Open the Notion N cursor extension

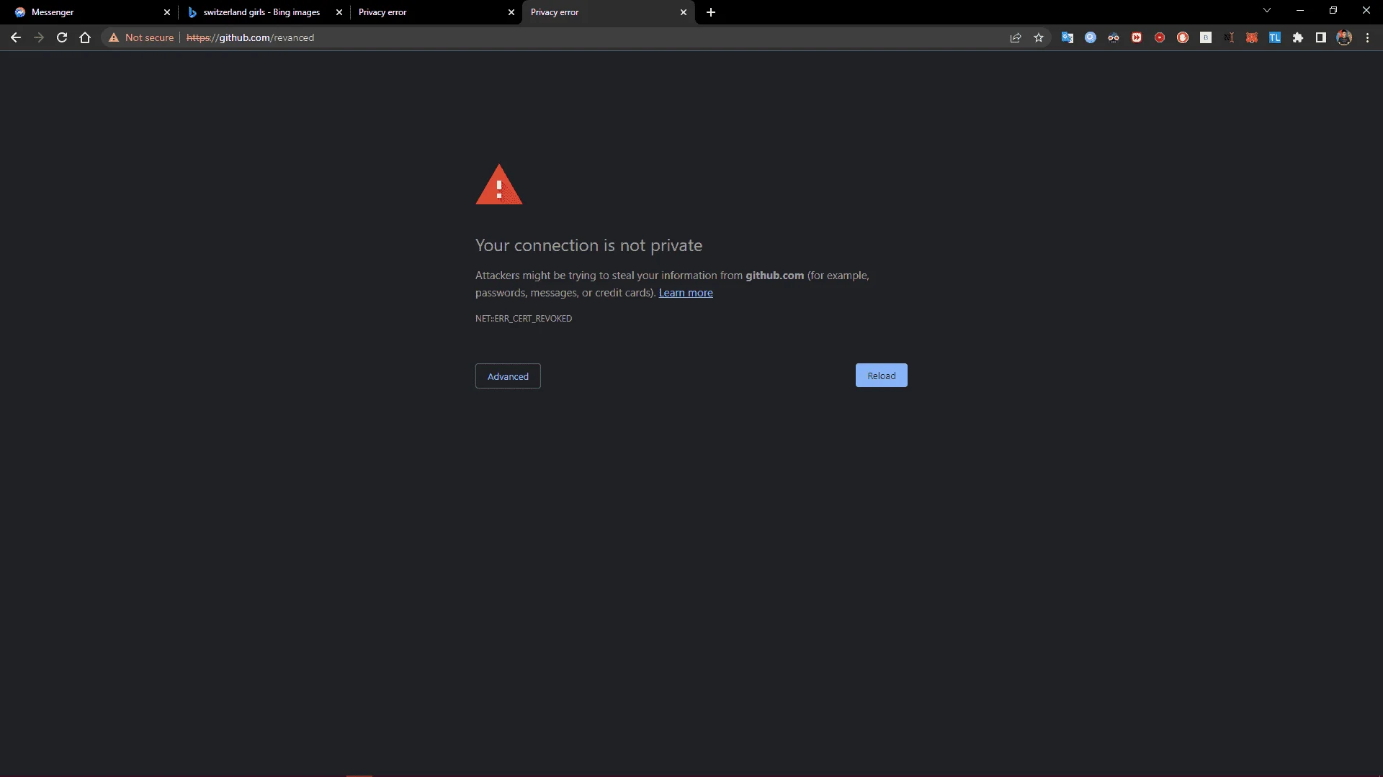point(1229,37)
